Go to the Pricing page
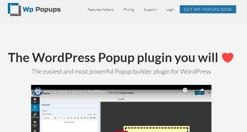 click(129, 10)
